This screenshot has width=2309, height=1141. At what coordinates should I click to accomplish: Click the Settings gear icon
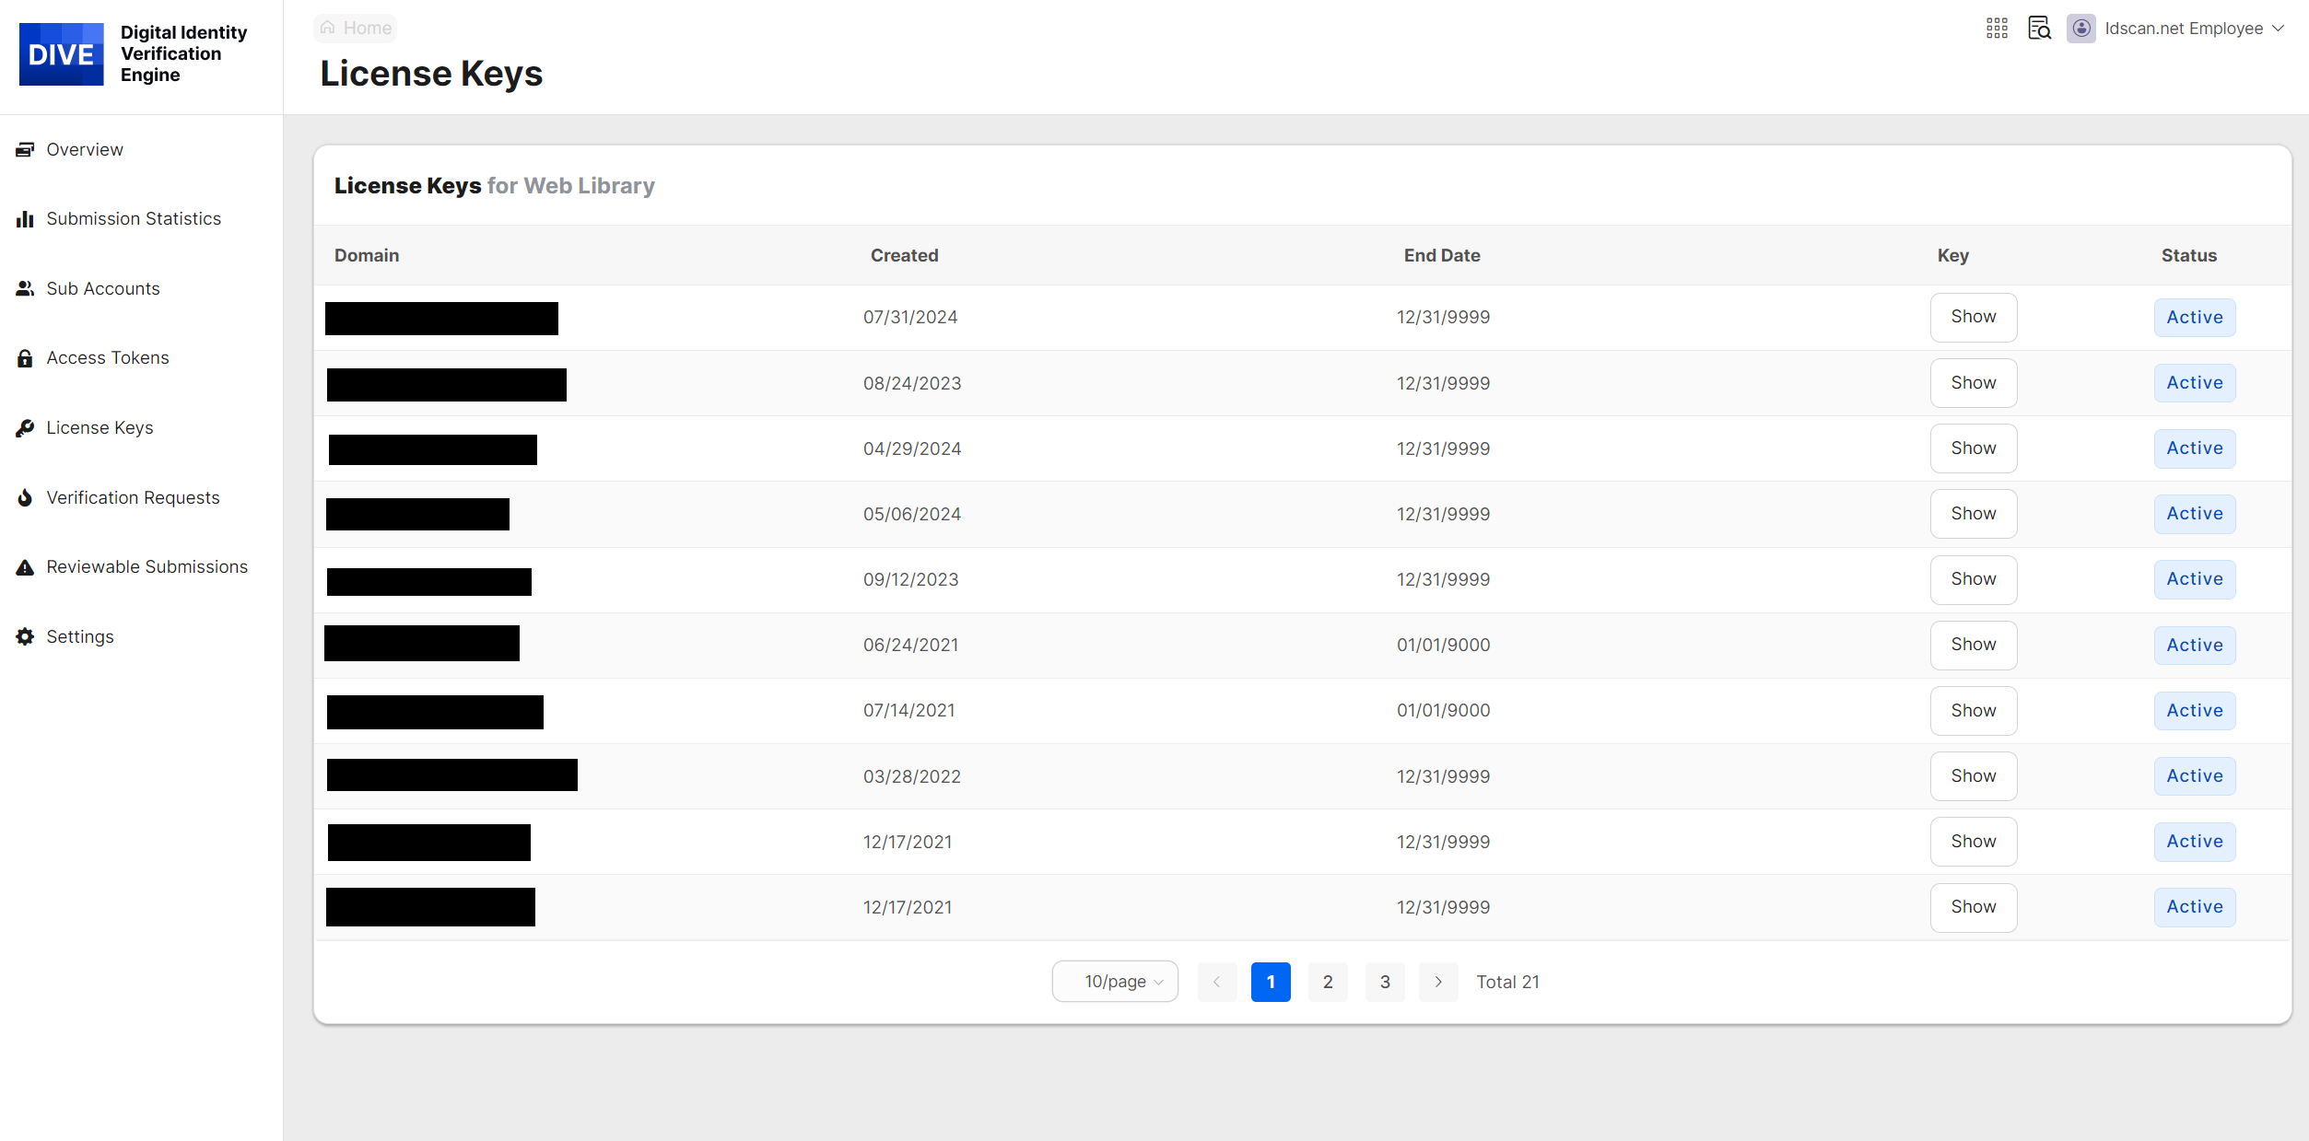pos(25,636)
